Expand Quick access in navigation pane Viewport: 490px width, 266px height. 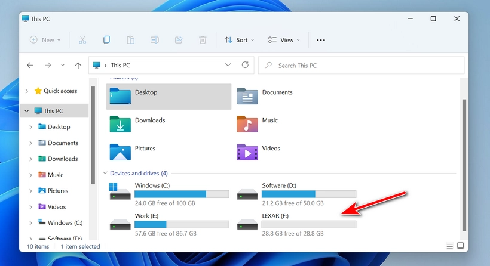27,91
